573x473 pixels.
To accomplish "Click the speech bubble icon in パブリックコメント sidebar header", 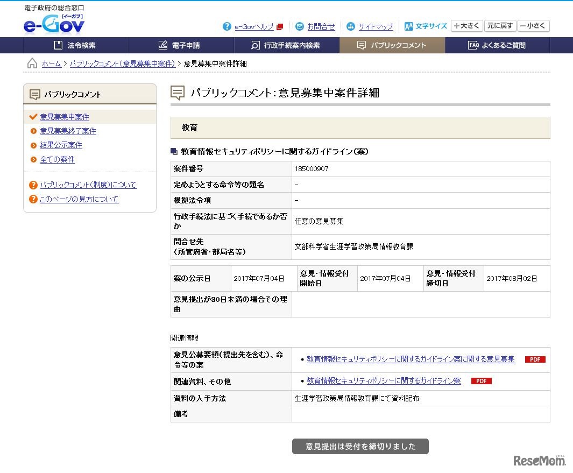I will [34, 94].
